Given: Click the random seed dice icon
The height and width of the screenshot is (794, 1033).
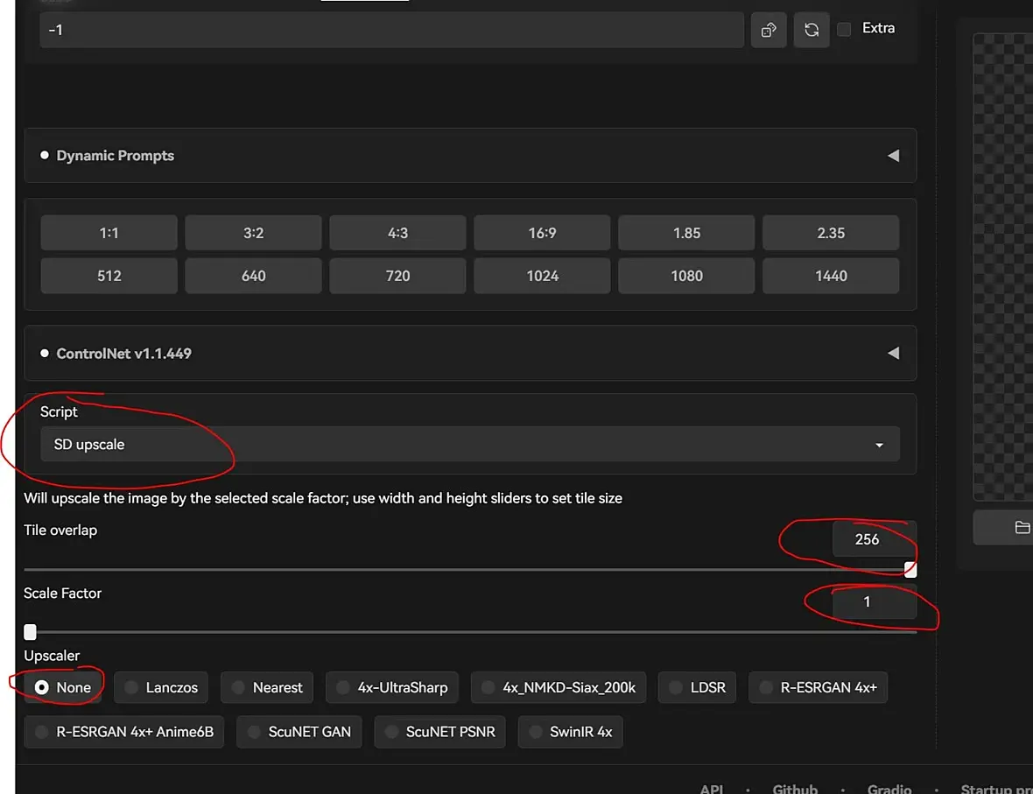Looking at the screenshot, I should pos(768,30).
